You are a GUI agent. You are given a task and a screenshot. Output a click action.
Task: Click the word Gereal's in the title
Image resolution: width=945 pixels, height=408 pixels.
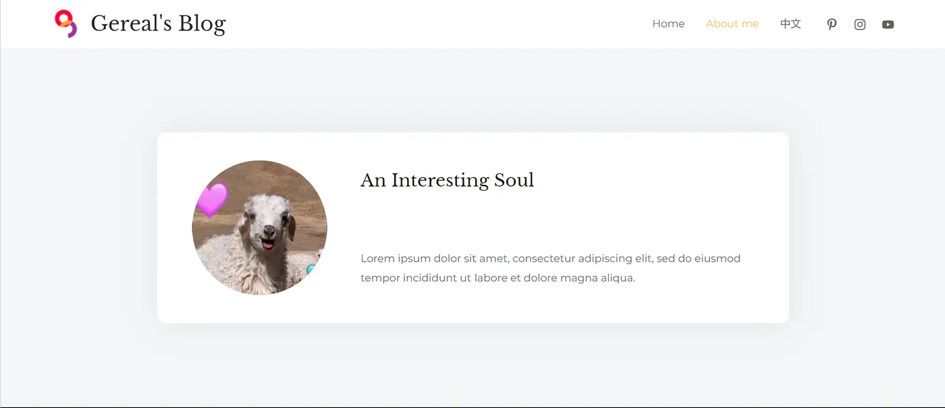click(x=132, y=24)
